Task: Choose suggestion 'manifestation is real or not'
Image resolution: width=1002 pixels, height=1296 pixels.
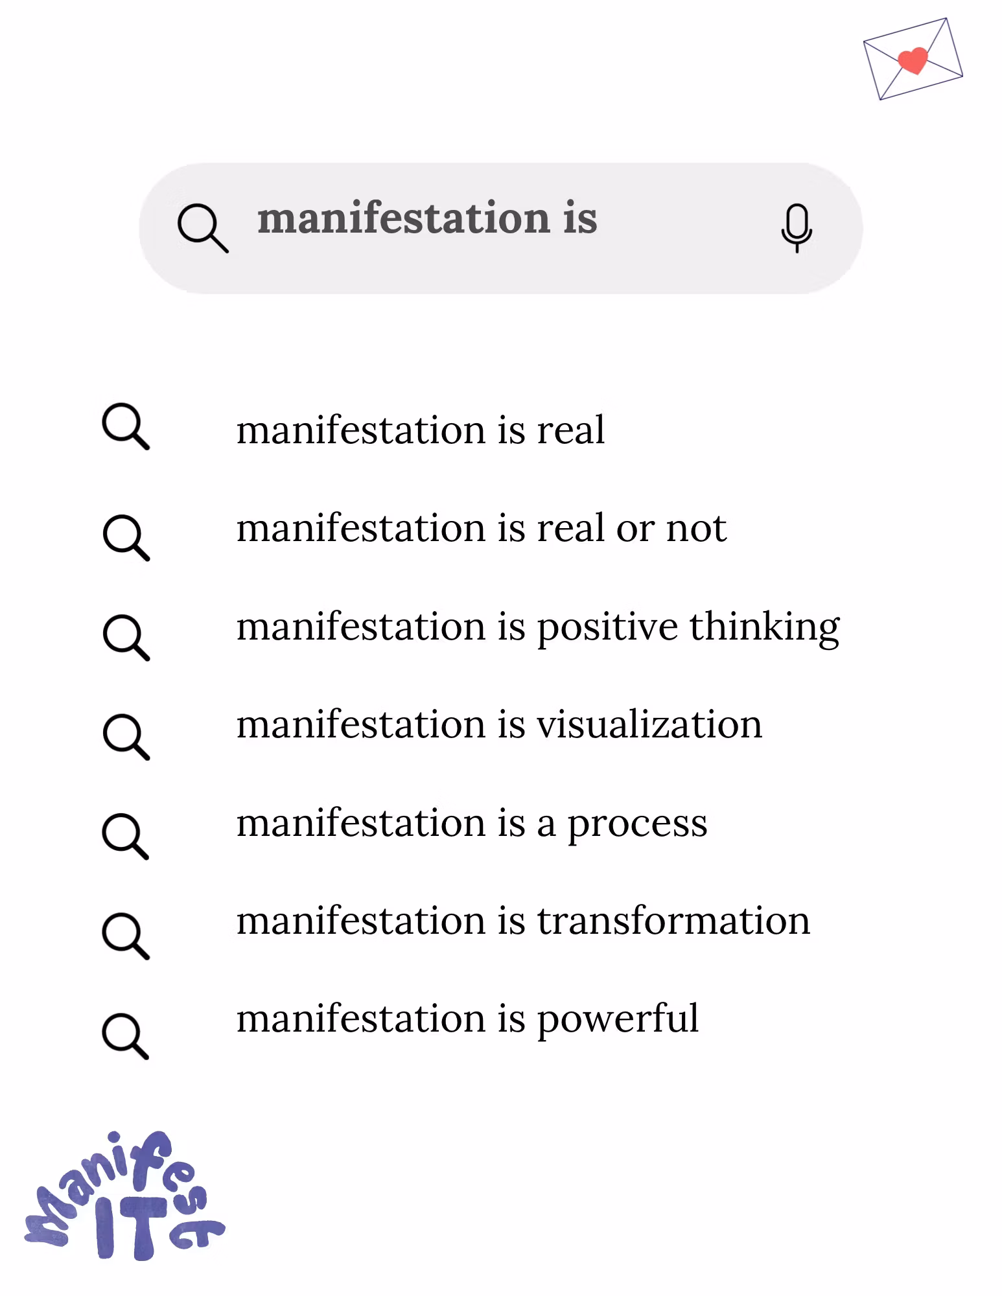Action: click(x=481, y=529)
